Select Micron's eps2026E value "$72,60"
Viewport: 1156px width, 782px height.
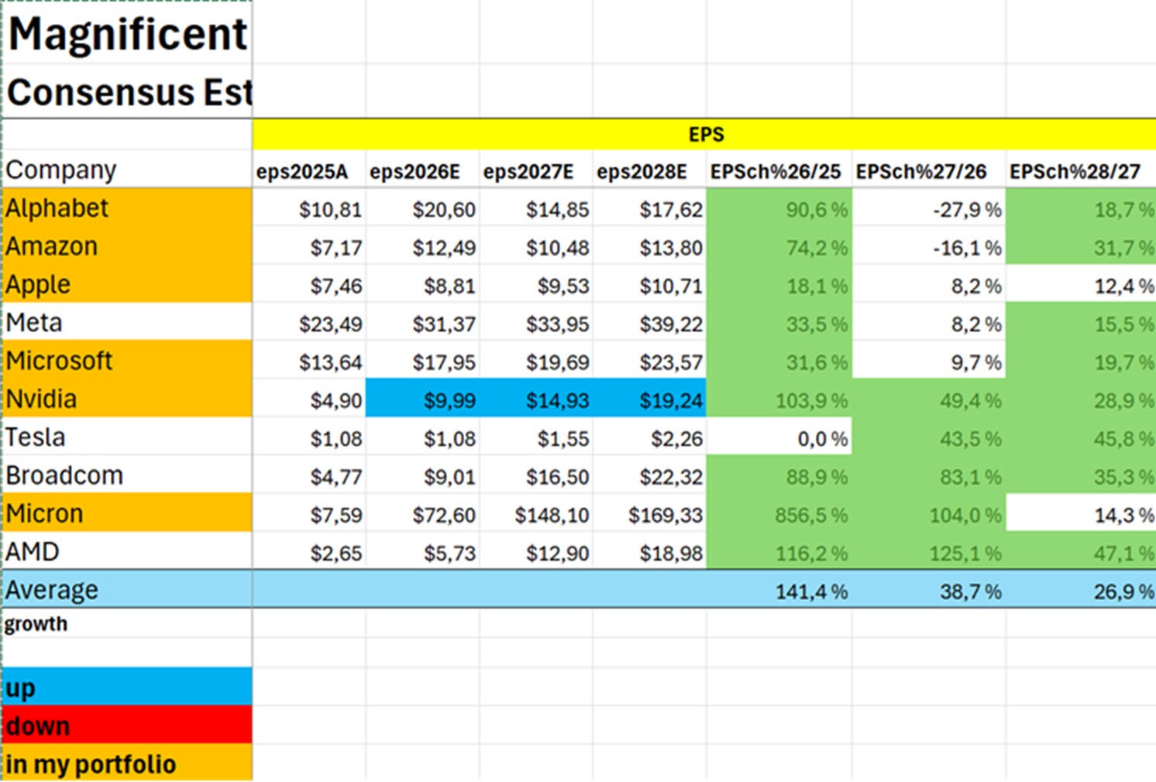422,513
